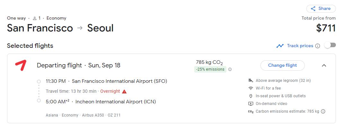Image resolution: width=342 pixels, height=130 pixels.
Task: Click the on-demand video icon
Action: [251, 104]
